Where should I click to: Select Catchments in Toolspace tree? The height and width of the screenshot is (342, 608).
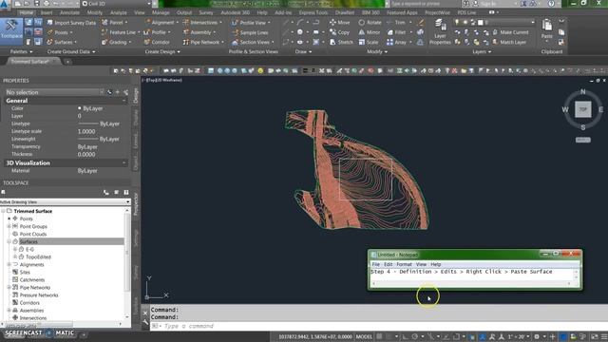[x=32, y=280]
